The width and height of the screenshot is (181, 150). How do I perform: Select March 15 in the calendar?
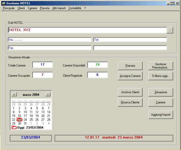pyautogui.click(x=14, y=116)
